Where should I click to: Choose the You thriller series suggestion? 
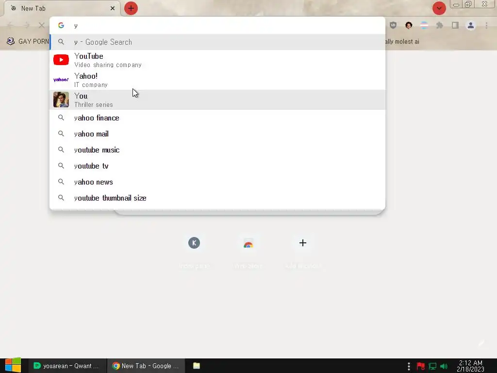[217, 100]
